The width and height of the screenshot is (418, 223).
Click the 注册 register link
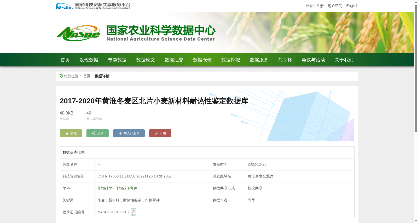[x=320, y=6]
